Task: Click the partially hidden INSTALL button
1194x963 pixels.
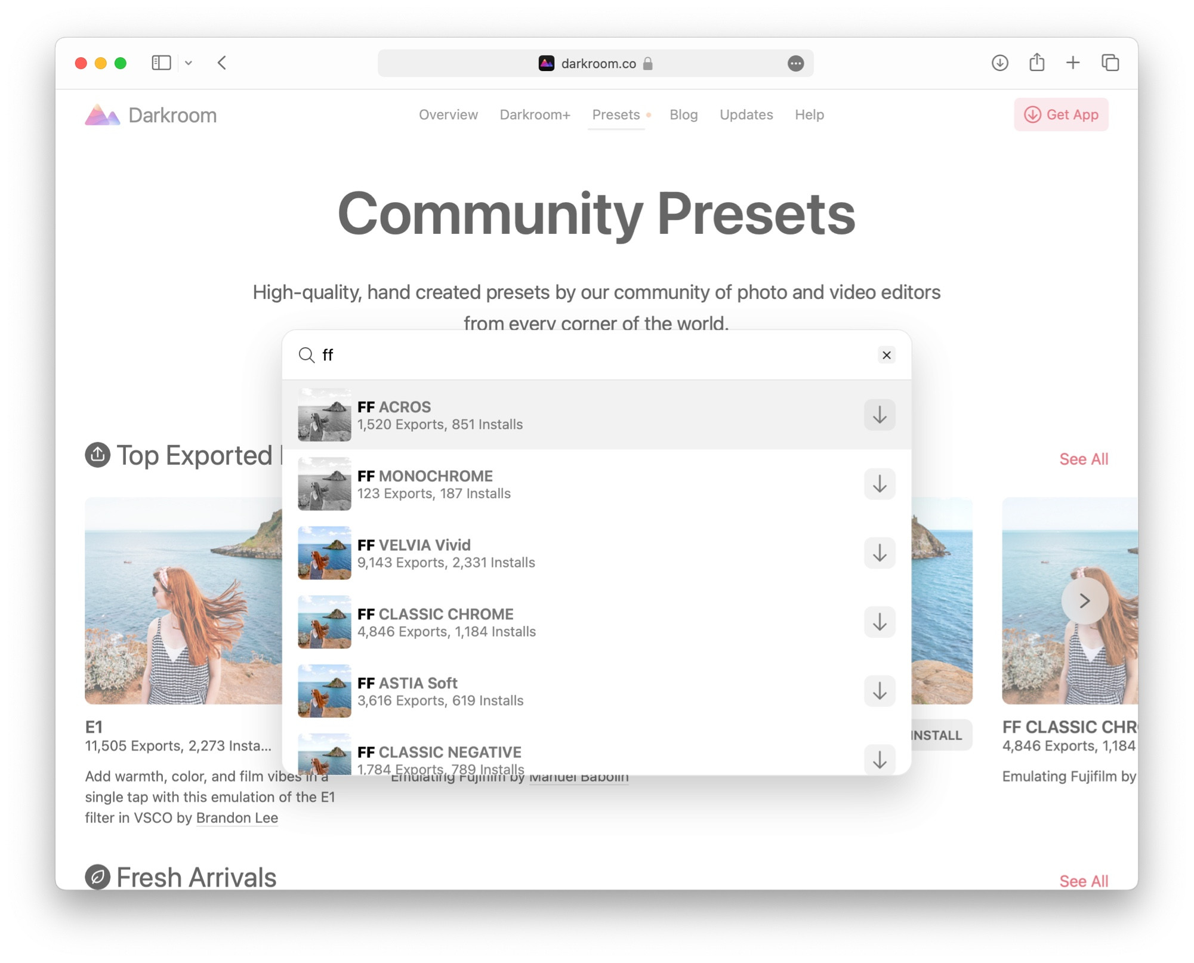Action: [942, 735]
